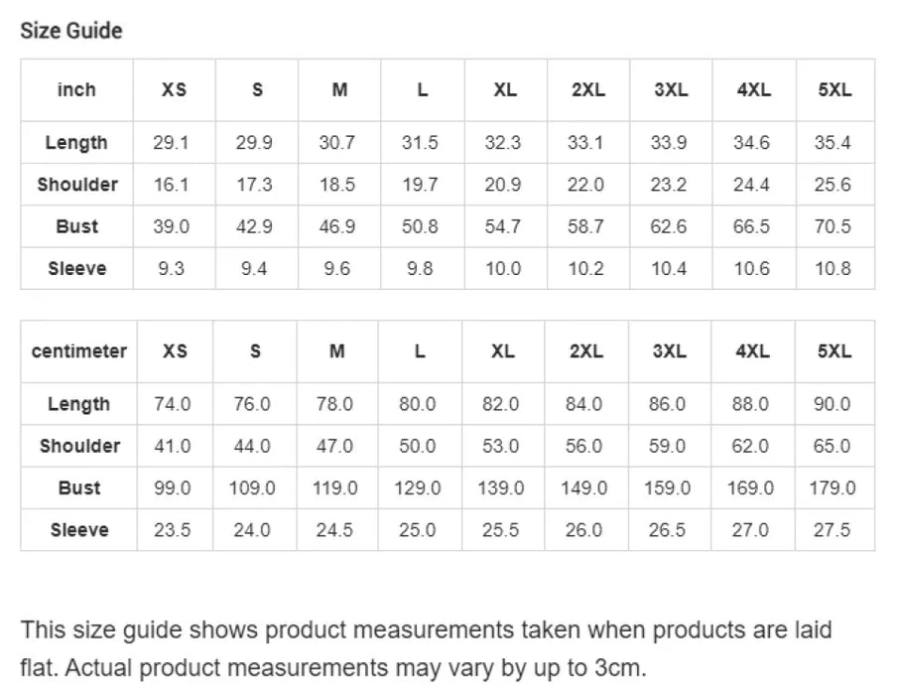897x695 pixels.
Task: Click the M column header in inch table
Action: pos(339,89)
